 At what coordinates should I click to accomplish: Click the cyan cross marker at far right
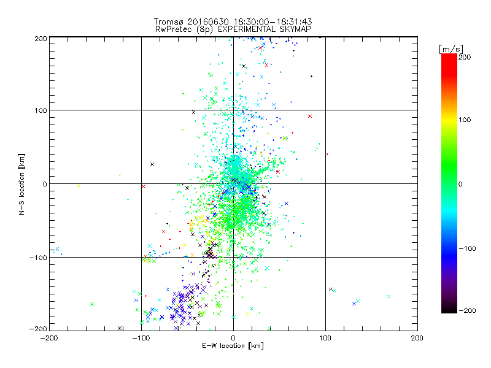[389, 296]
